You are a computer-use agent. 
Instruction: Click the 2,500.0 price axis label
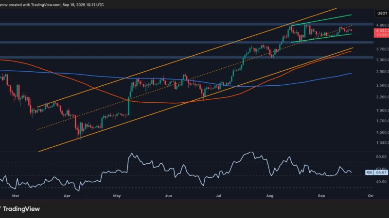(382, 85)
